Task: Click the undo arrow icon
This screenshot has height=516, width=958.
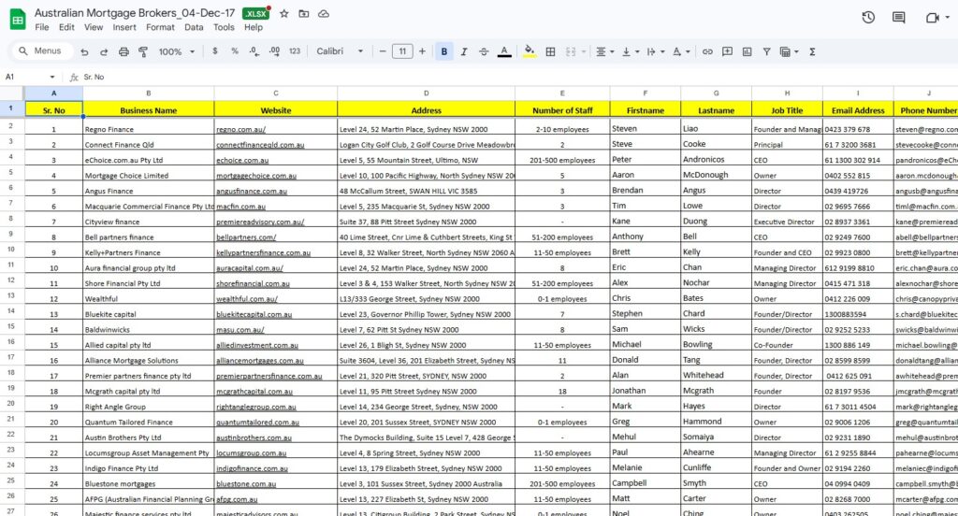Action: 84,52
